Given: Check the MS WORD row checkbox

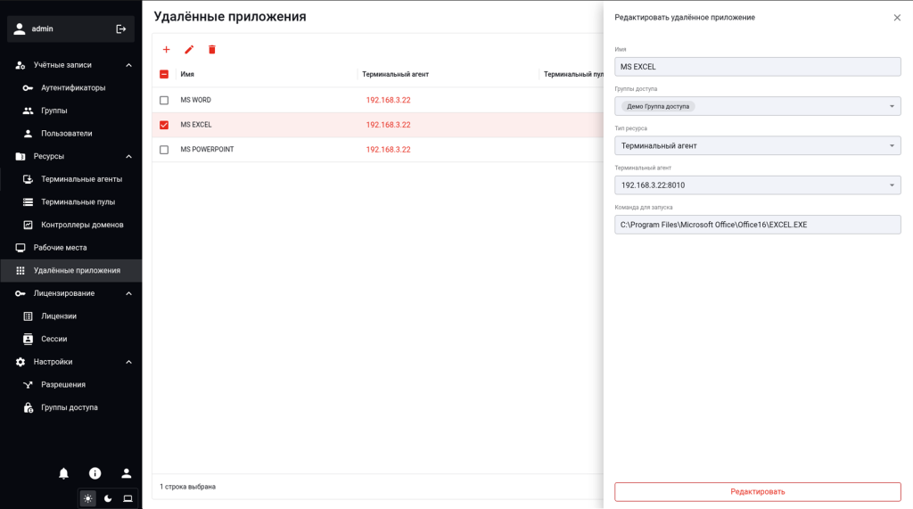Looking at the screenshot, I should click(x=164, y=100).
